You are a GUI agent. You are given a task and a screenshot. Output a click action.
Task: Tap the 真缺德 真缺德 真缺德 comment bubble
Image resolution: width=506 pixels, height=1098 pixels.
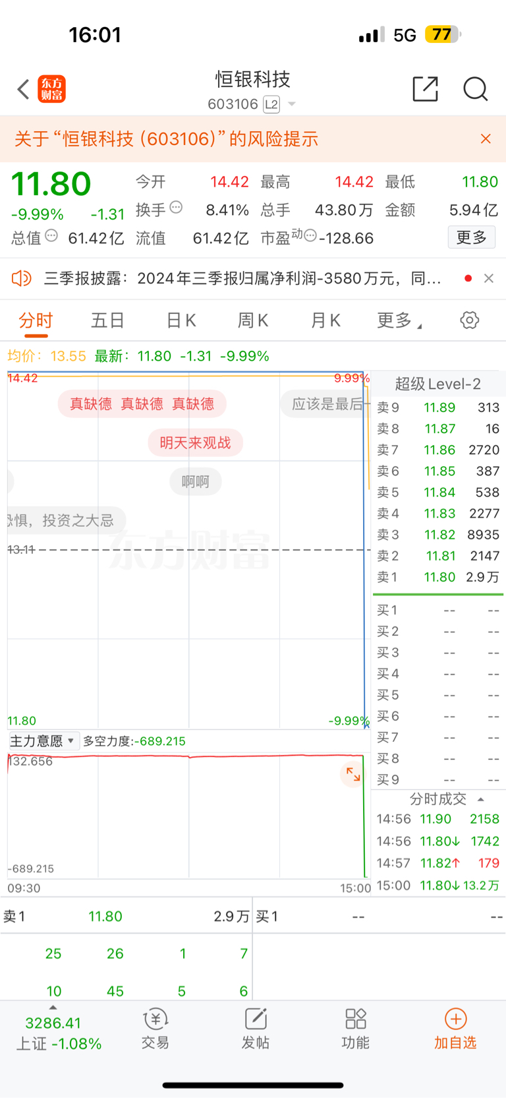click(x=142, y=404)
